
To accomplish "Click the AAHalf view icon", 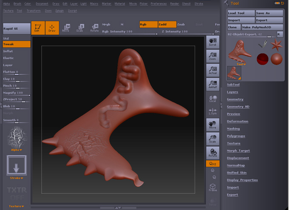I will tap(212, 84).
